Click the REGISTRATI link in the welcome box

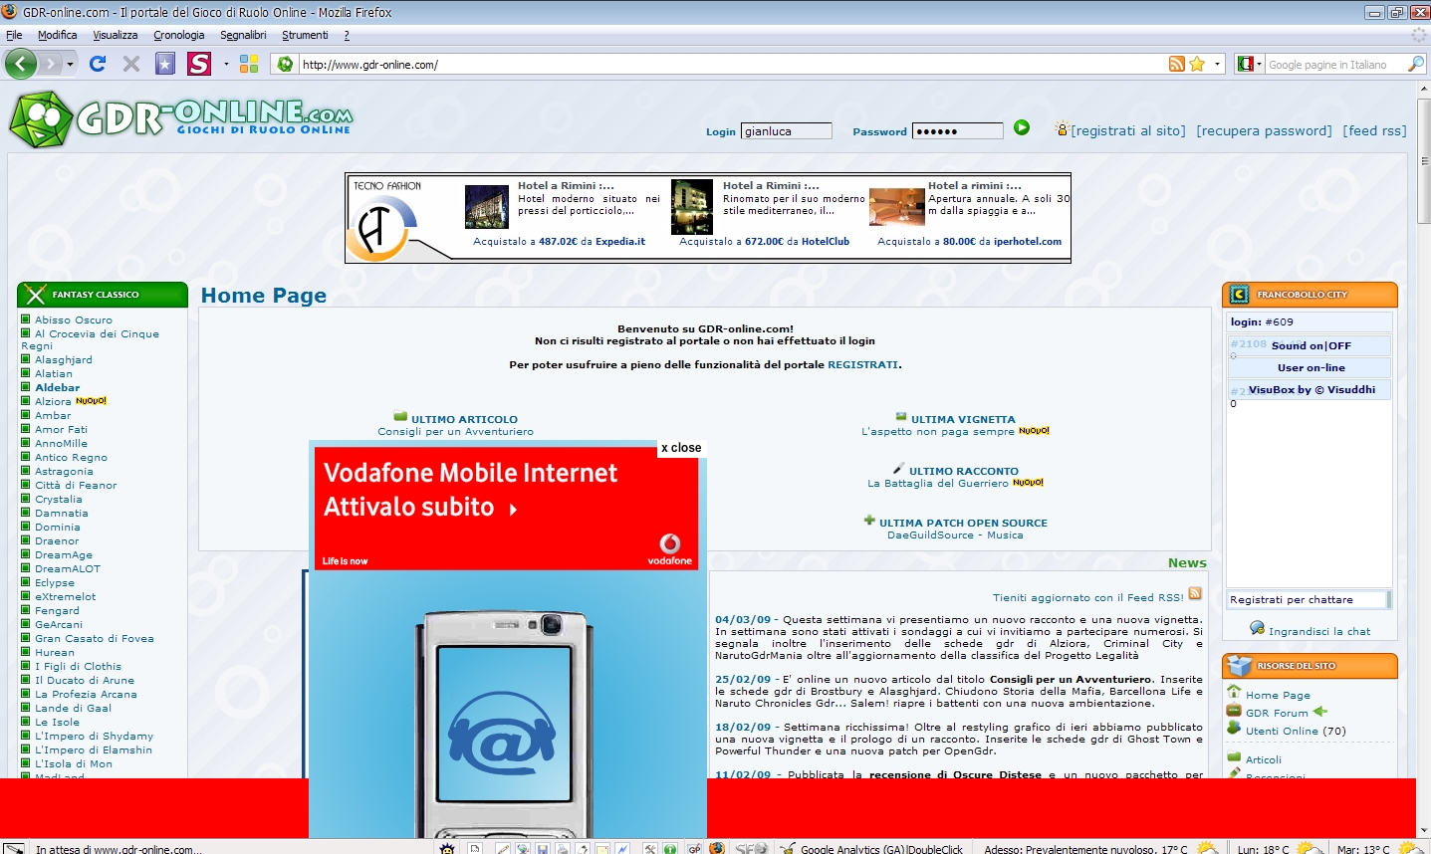(x=862, y=364)
